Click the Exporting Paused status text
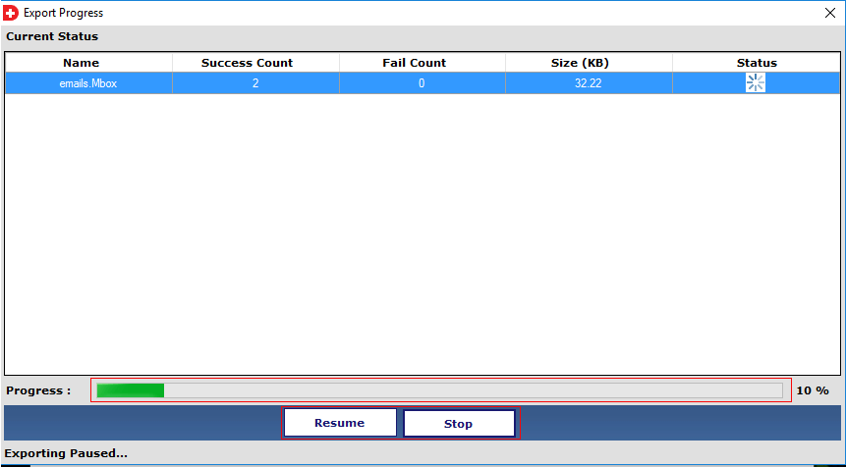Viewport: 846px width, 467px height. point(66,453)
